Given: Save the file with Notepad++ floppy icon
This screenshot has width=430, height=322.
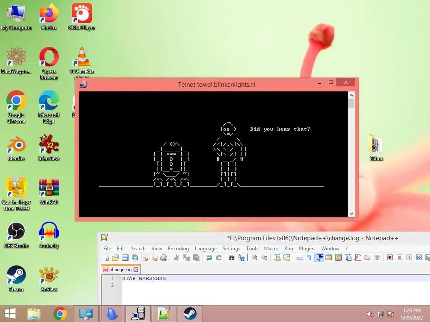Looking at the screenshot, I should [x=125, y=257].
